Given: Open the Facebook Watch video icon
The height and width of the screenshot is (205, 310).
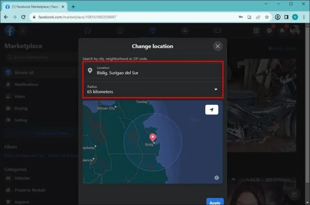Looking at the screenshot, I should click(x=120, y=30).
